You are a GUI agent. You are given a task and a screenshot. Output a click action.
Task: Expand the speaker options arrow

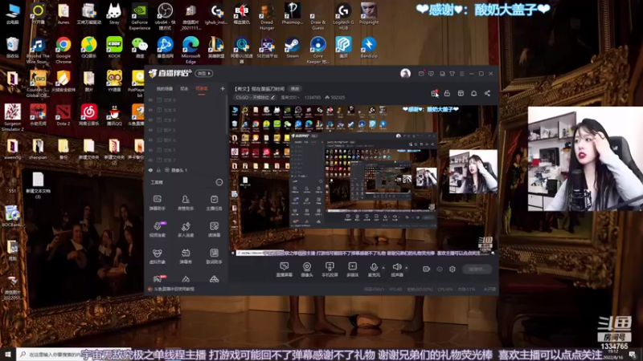coord(407,268)
